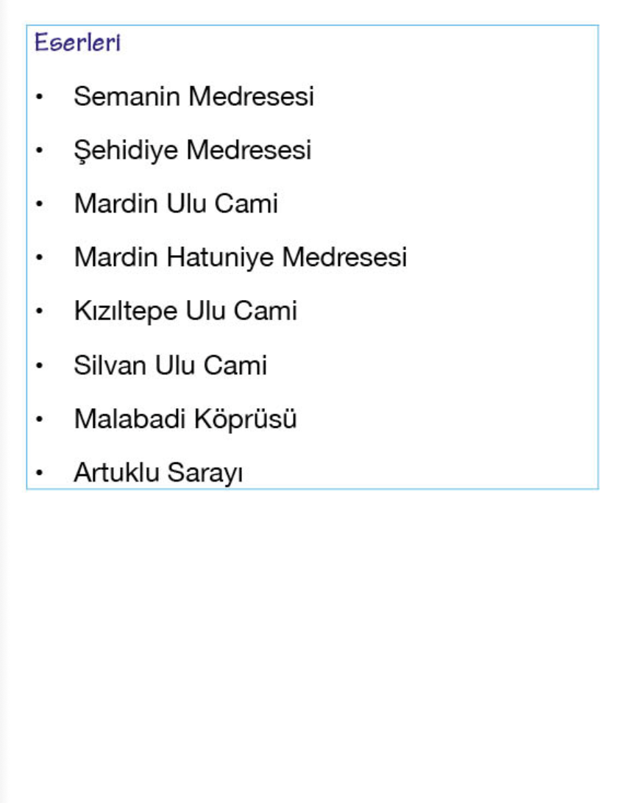Select the Malabadi Köprüsü list item
This screenshot has width=618, height=803.
185,419
